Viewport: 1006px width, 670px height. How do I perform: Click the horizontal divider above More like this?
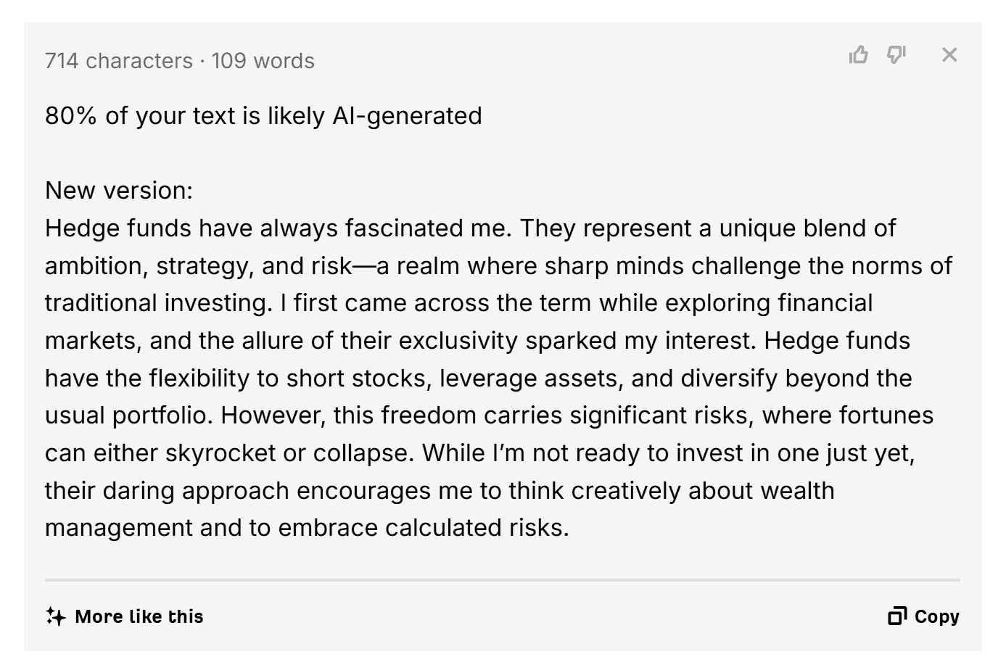pos(502,580)
